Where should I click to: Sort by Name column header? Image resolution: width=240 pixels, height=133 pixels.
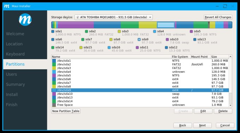tap(112, 57)
